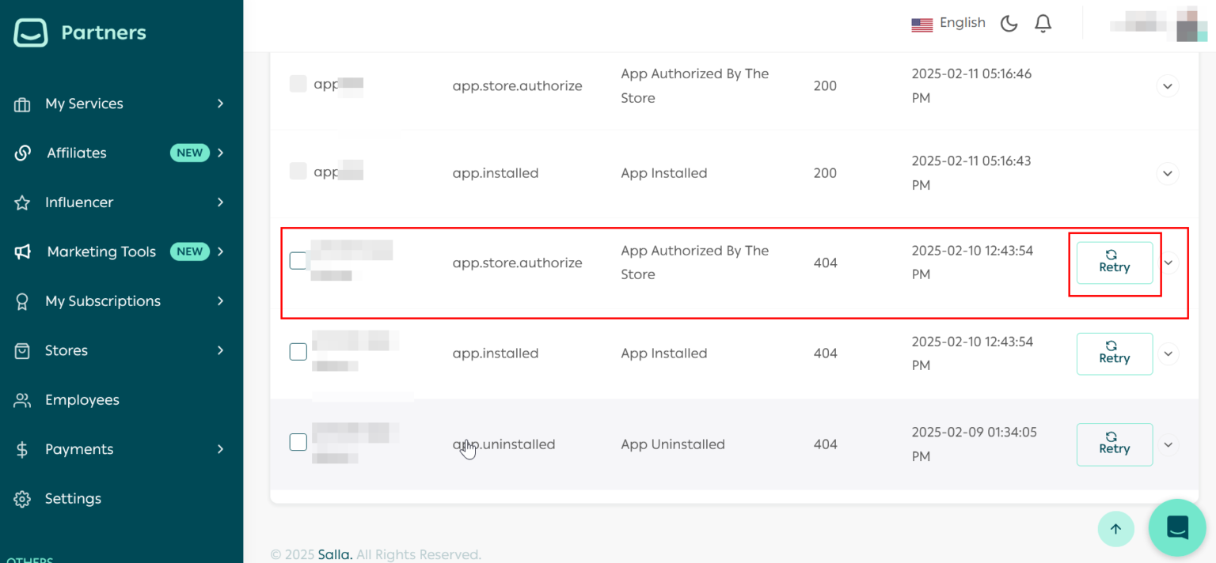Expand details of 12:43:54 app.store.authorize row

point(1168,263)
